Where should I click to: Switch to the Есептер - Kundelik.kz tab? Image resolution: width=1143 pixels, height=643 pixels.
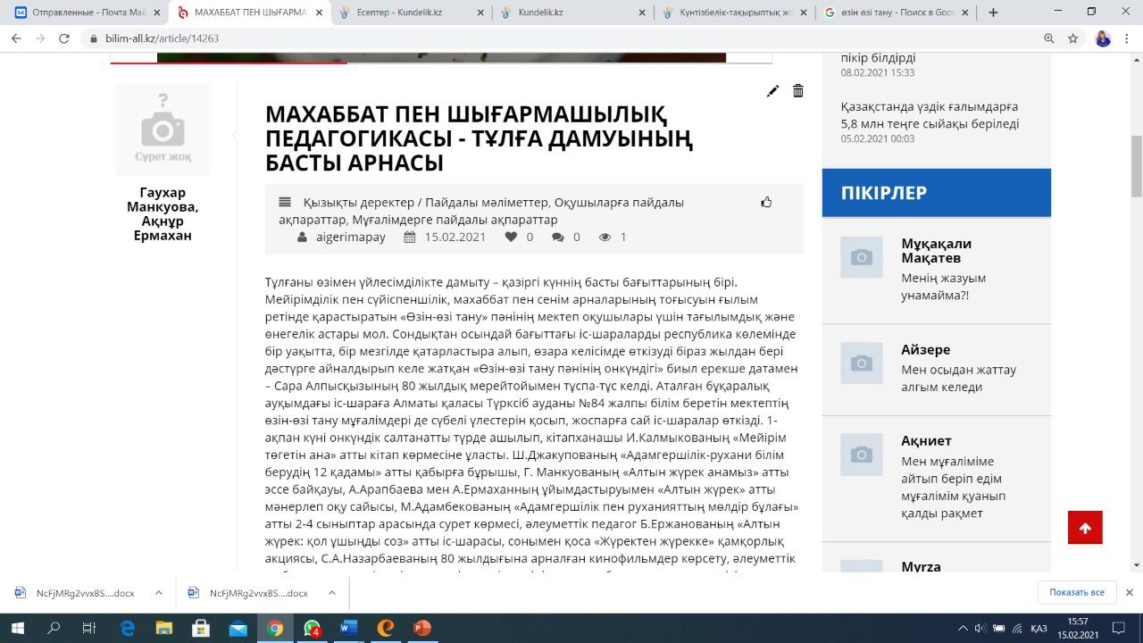[x=411, y=13]
